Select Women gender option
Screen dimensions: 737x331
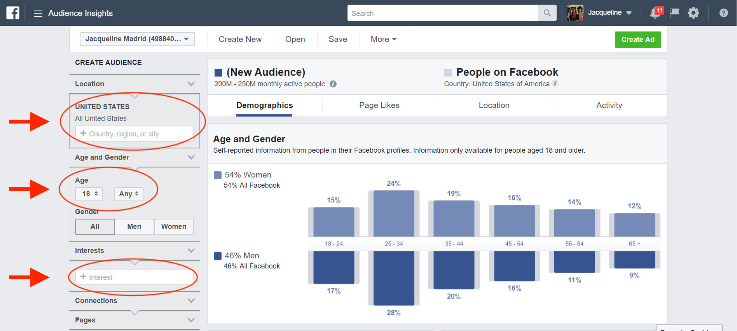pos(174,227)
